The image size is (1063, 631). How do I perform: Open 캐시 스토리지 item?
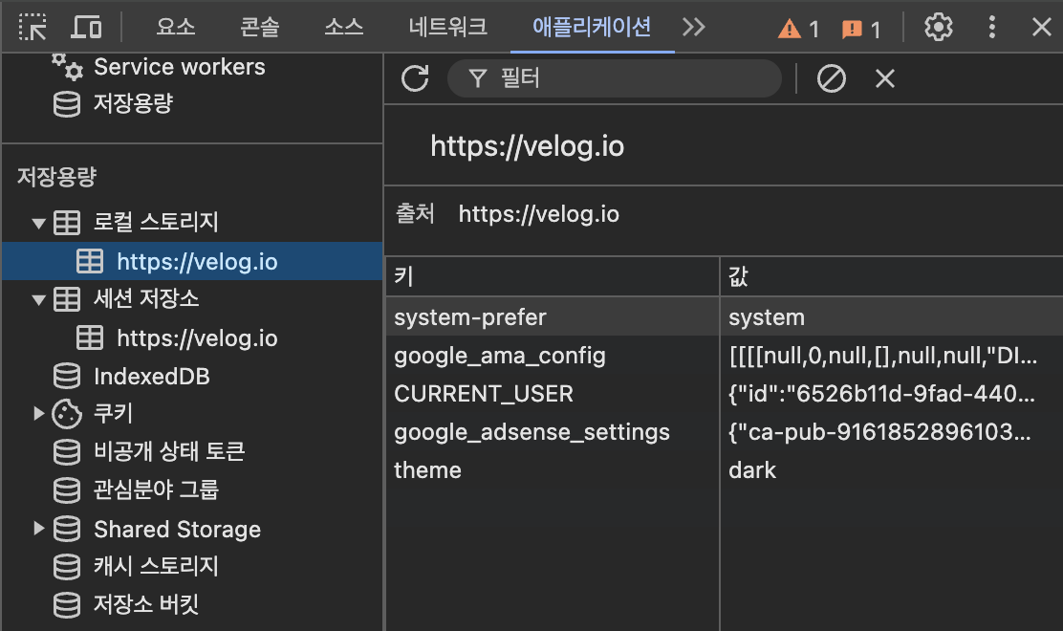(156, 566)
